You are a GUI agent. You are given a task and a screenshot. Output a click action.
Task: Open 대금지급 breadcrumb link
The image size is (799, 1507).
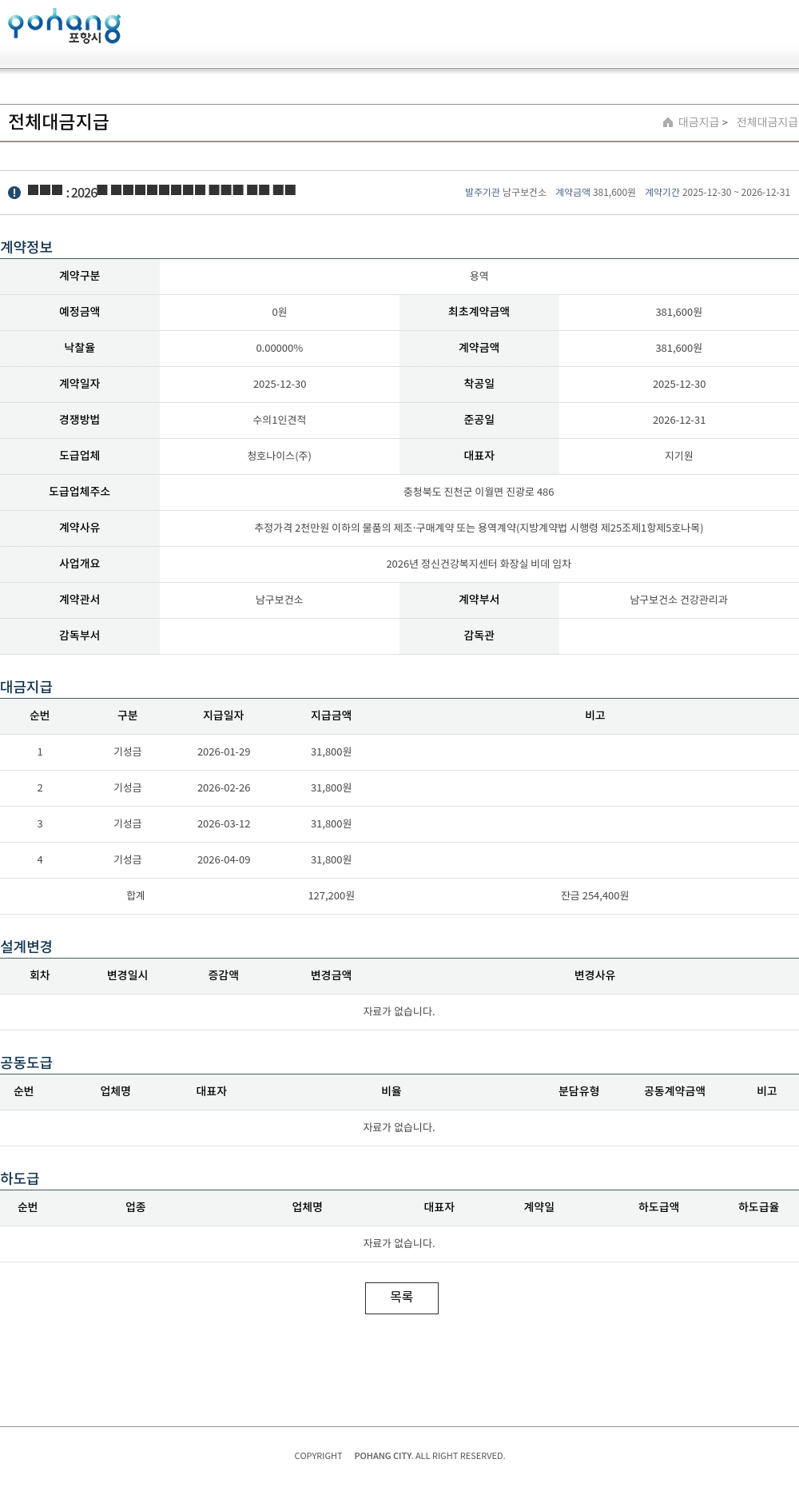[698, 122]
